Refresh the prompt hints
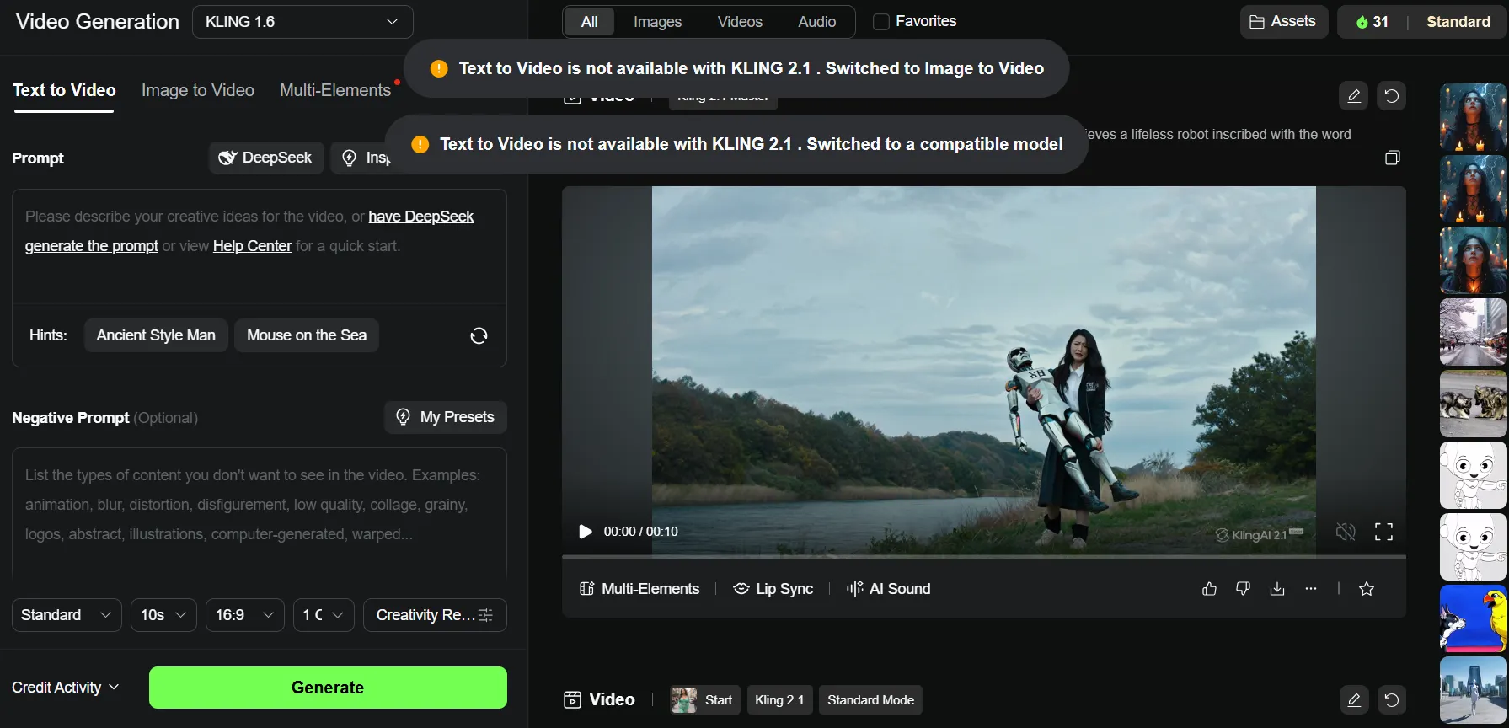Viewport: 1509px width, 728px height. point(479,336)
